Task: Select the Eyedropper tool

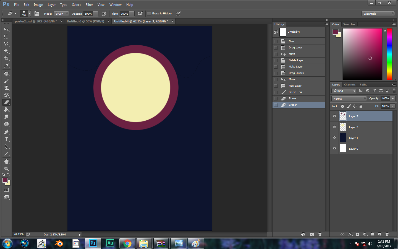Action: pyautogui.click(x=6, y=66)
